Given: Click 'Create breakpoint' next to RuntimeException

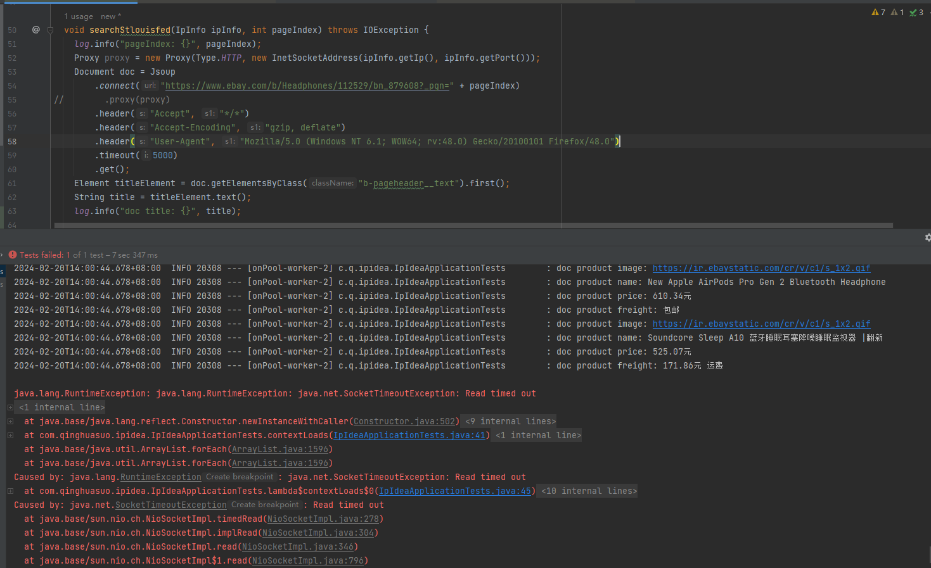Looking at the screenshot, I should point(240,477).
